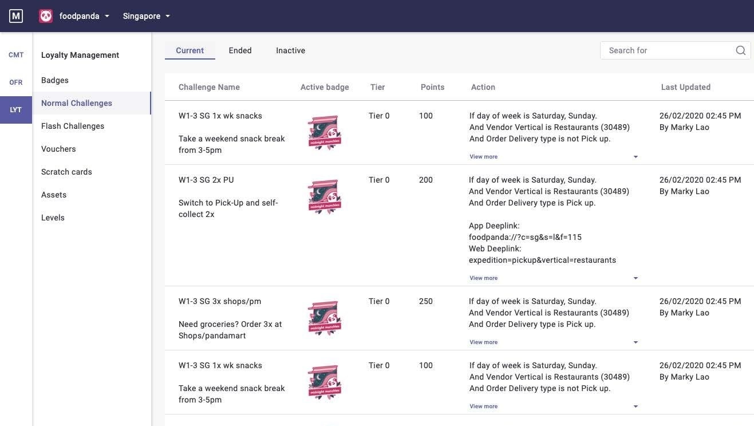Screen dimensions: 754x426
Task: Click the Search for input field
Action: point(668,50)
